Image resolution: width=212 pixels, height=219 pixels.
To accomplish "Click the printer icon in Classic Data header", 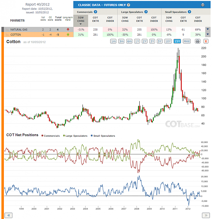I will tap(203, 5).
